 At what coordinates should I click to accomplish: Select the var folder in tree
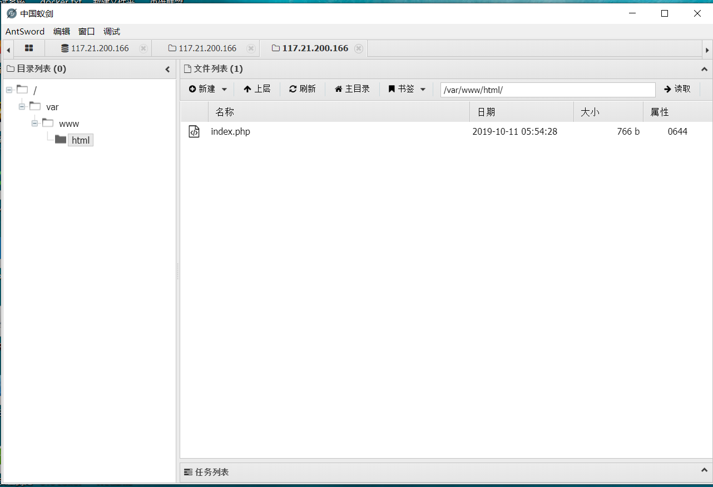click(x=52, y=107)
